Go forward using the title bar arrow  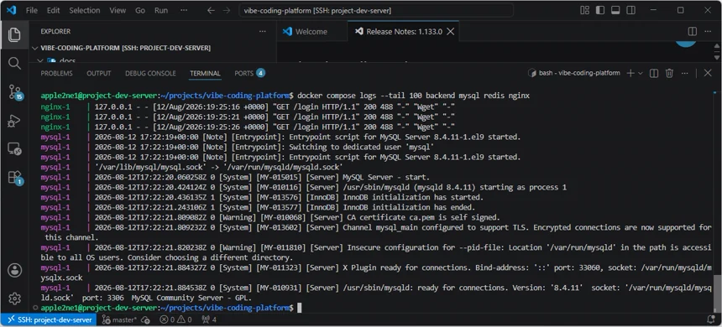coord(227,10)
